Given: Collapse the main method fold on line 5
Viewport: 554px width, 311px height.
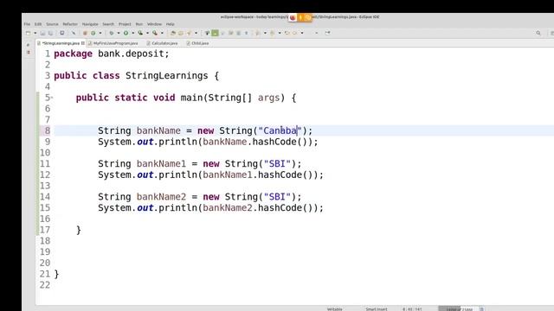Looking at the screenshot, I should pos(52,98).
